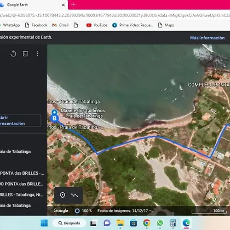
Task: Select 'O PONTA das BRILLE...' sidebar item
Action: (x=21, y=184)
